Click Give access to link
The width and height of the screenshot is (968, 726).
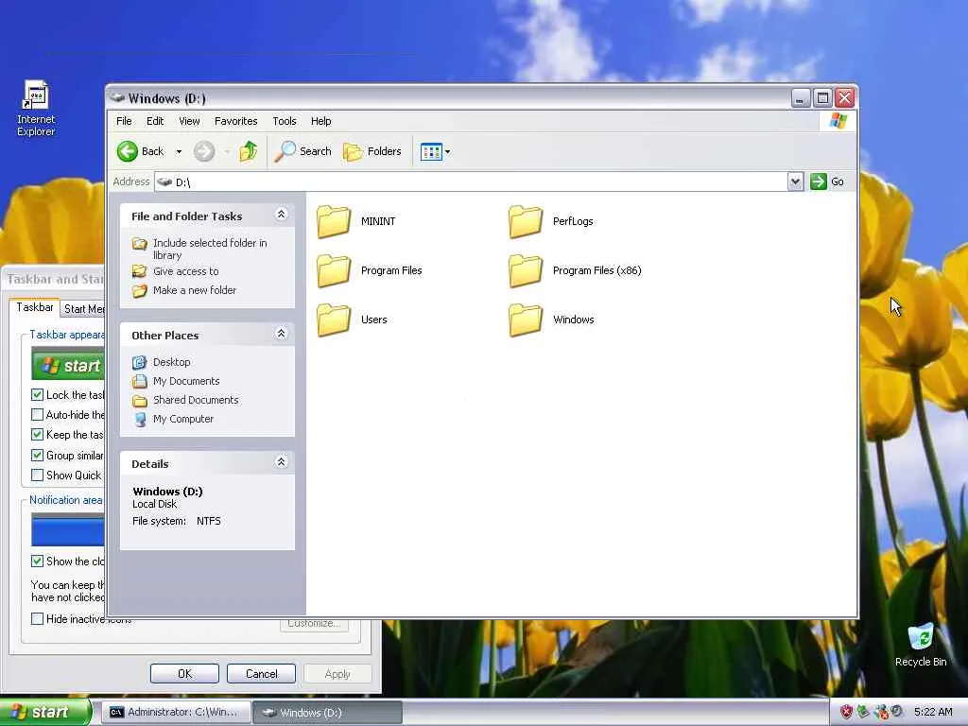186,271
